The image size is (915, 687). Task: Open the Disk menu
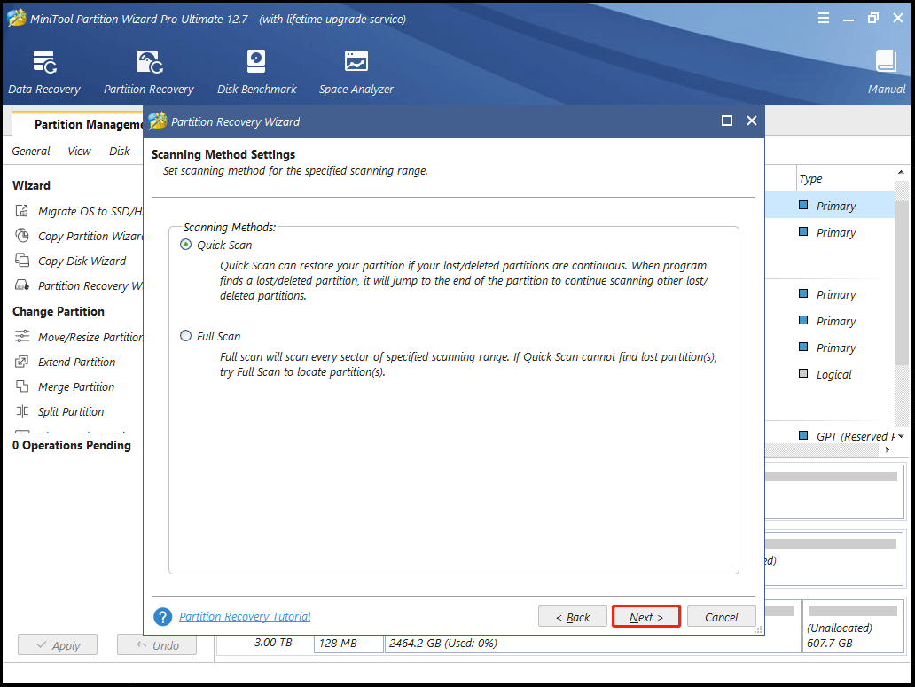pos(120,151)
